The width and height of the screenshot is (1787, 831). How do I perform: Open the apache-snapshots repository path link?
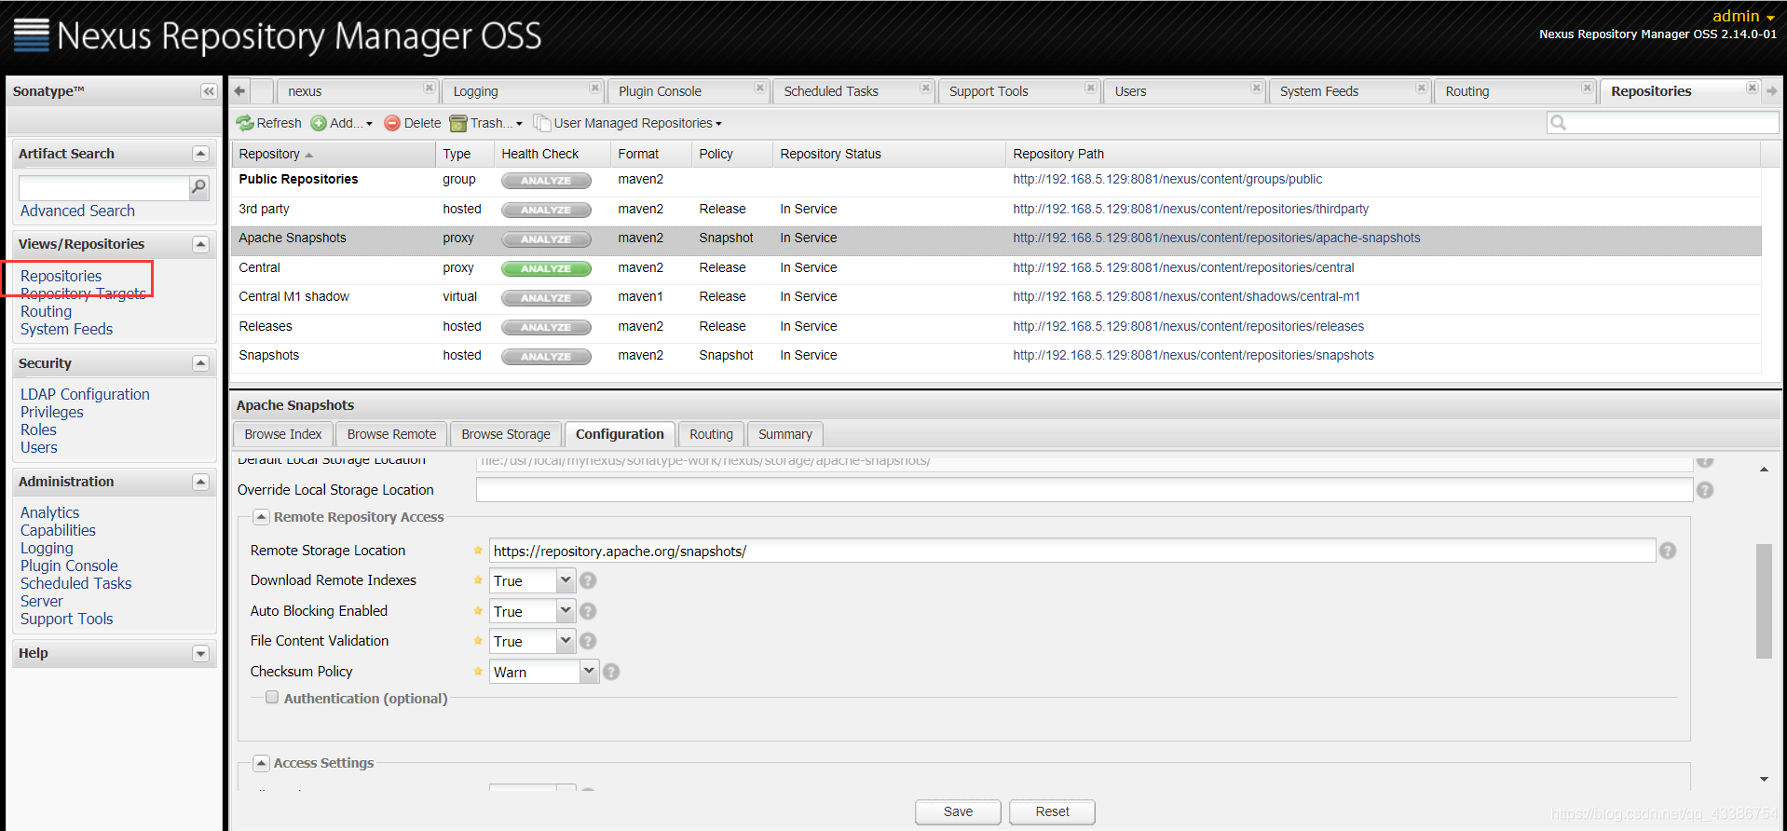[1217, 238]
